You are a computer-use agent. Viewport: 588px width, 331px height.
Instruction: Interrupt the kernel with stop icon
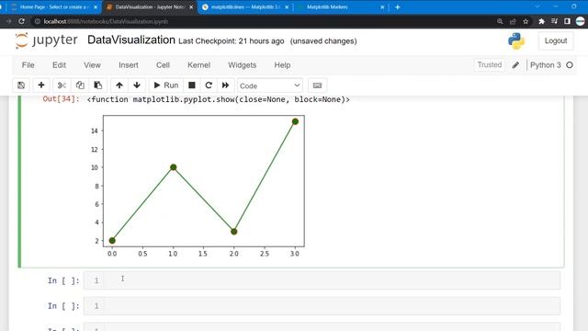click(x=192, y=86)
